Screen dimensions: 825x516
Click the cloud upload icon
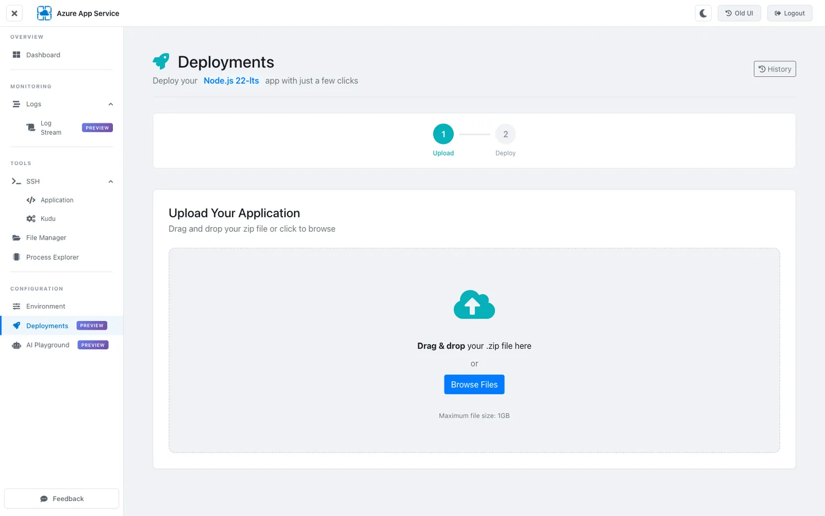click(474, 304)
